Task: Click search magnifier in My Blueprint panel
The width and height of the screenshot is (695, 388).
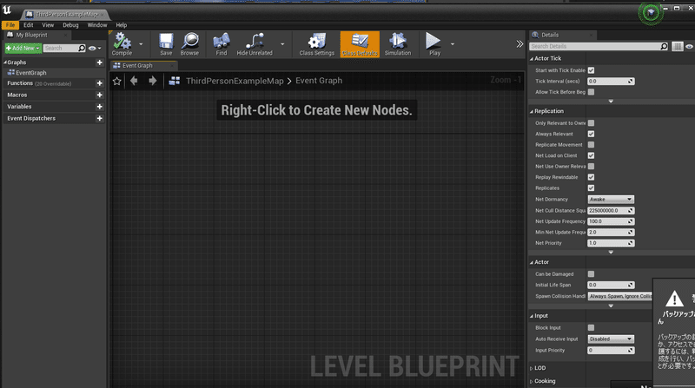Action: (x=82, y=48)
